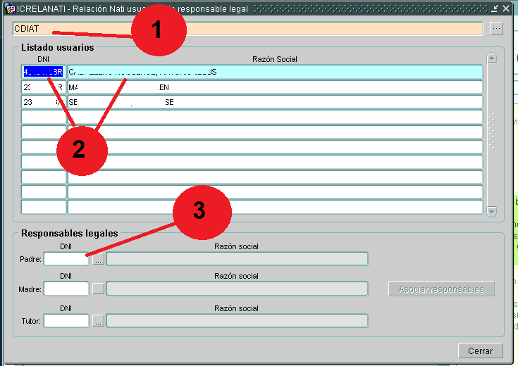Focus the Padre DNI input field
Image resolution: width=518 pixels, height=366 pixels.
(66, 259)
